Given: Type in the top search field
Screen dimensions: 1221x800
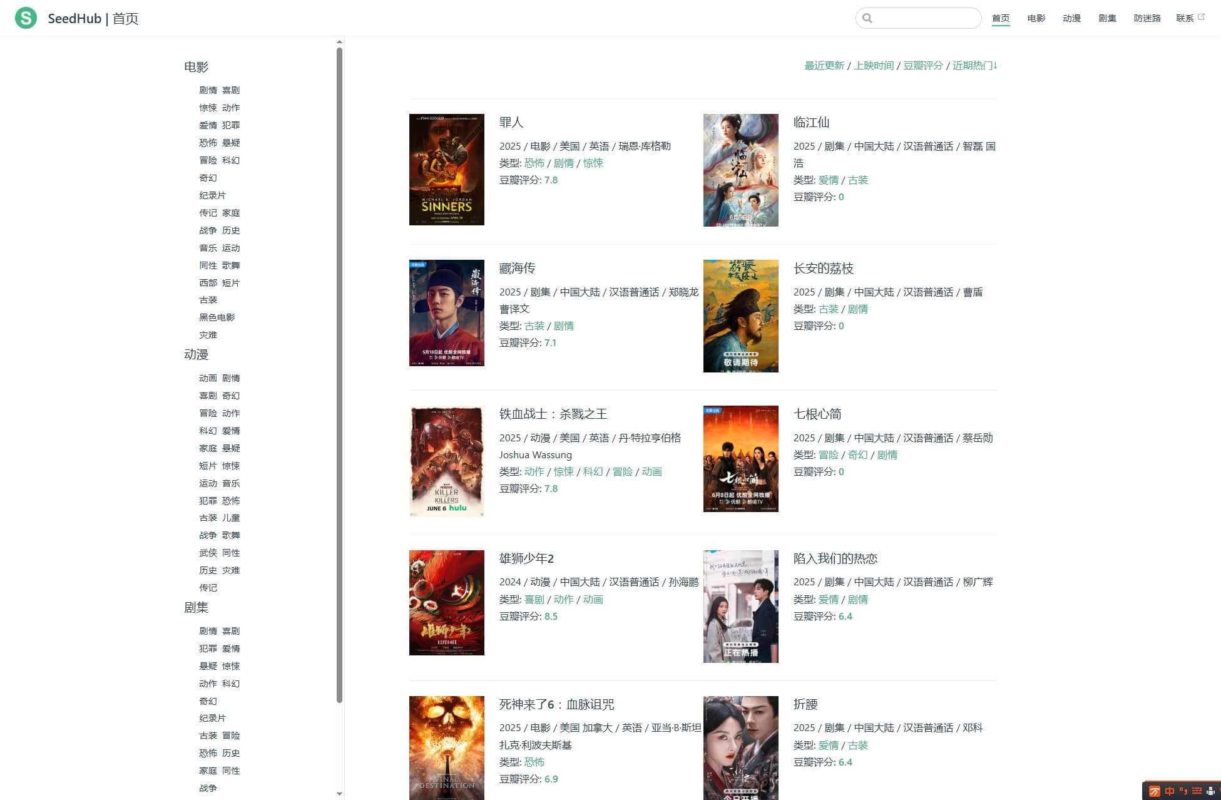Looking at the screenshot, I should point(925,18).
